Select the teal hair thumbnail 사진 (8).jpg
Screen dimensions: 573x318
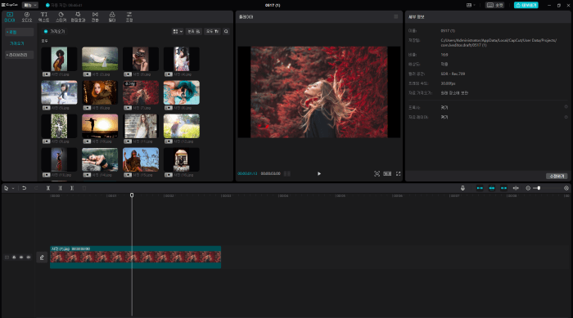click(x=182, y=92)
